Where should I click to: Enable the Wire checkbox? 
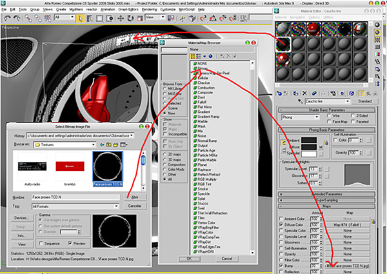pyautogui.click(x=329, y=115)
